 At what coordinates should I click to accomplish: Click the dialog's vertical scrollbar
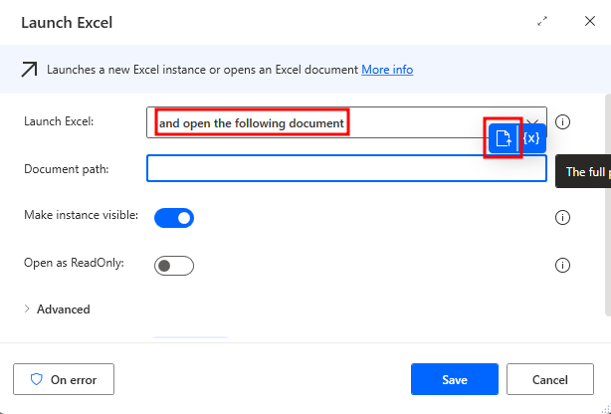(x=607, y=205)
